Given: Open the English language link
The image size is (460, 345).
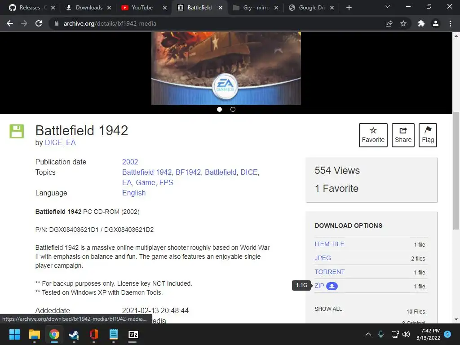Looking at the screenshot, I should pyautogui.click(x=134, y=193).
